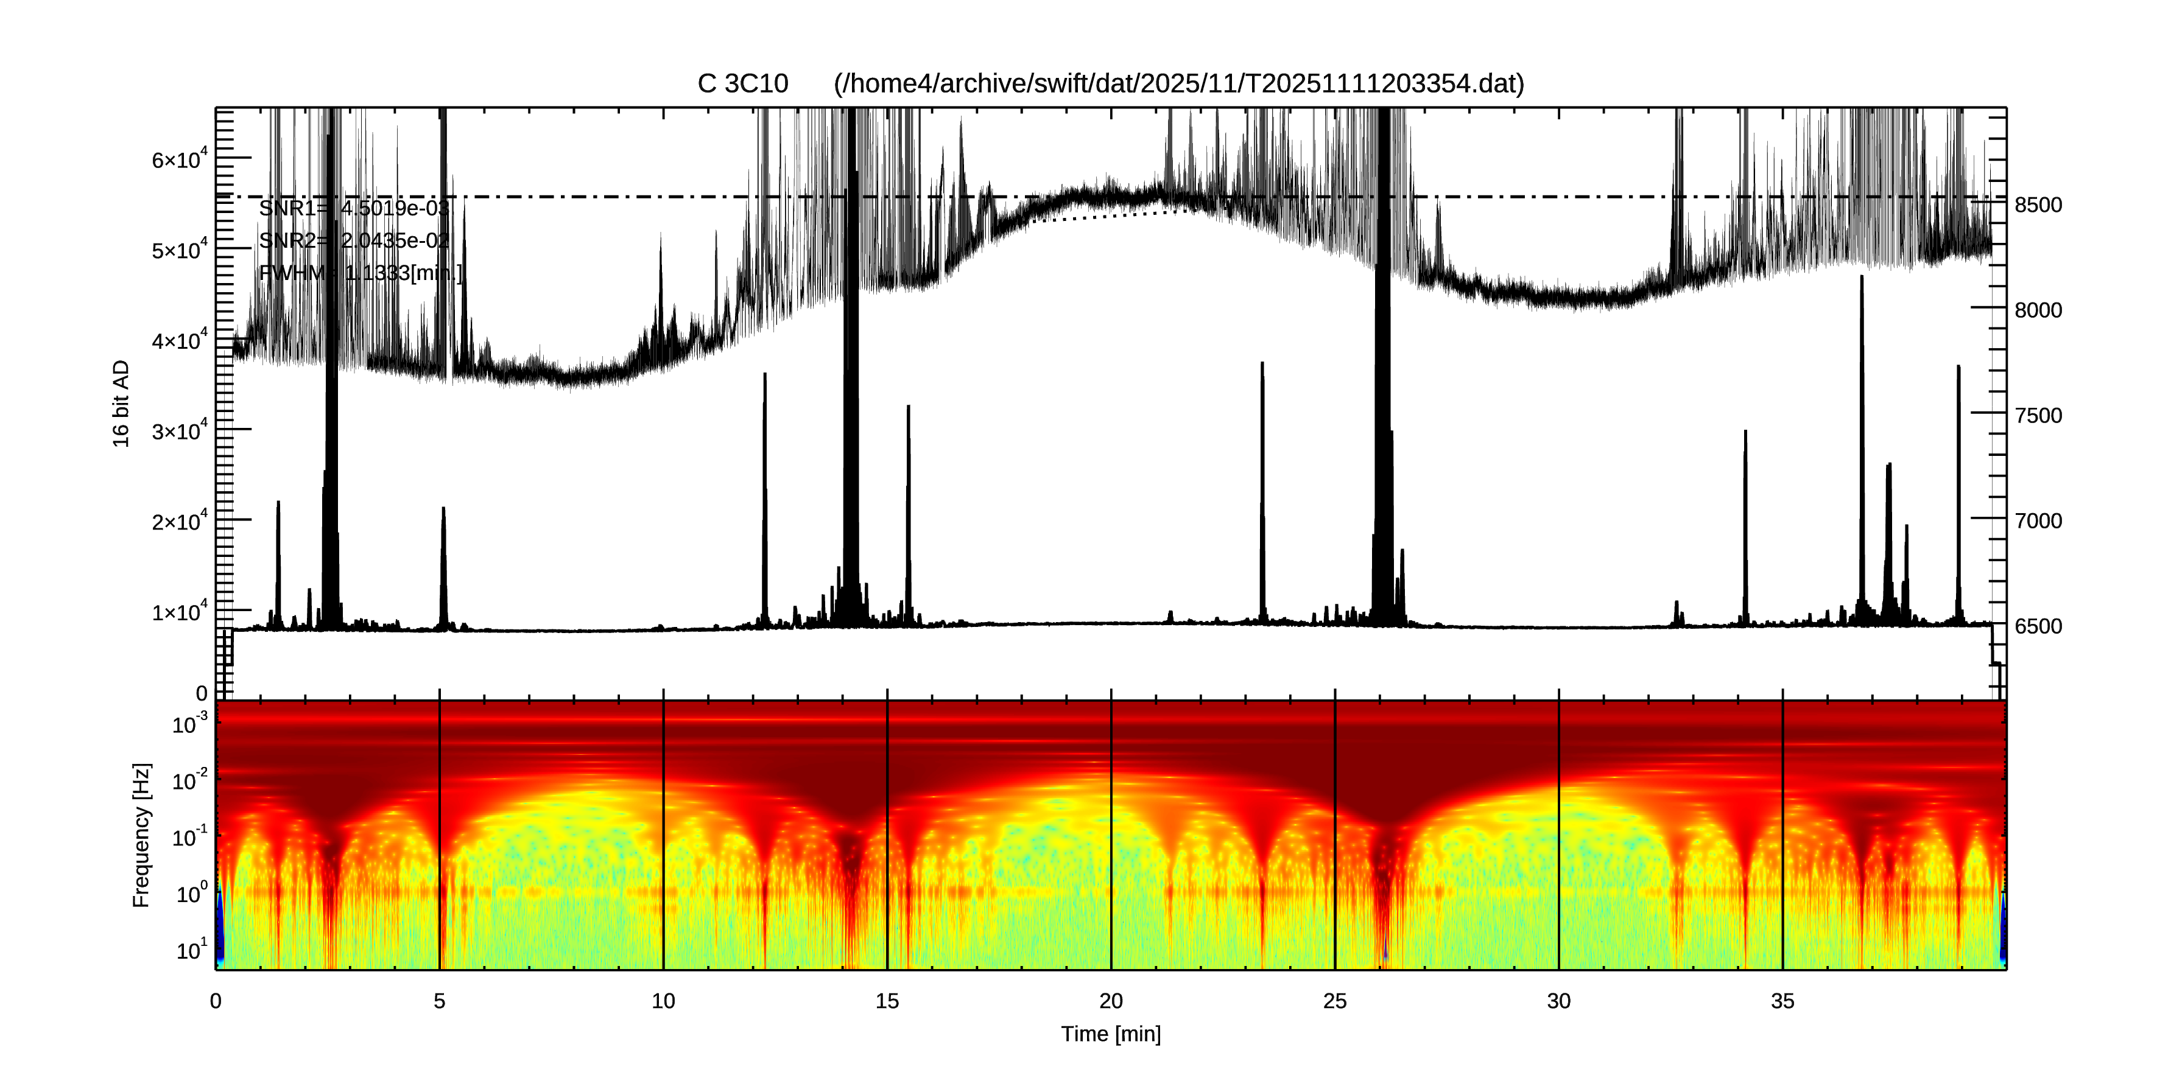Click the 'Time [min]' x-axis label
The image size is (2157, 1078).
1110,1035
